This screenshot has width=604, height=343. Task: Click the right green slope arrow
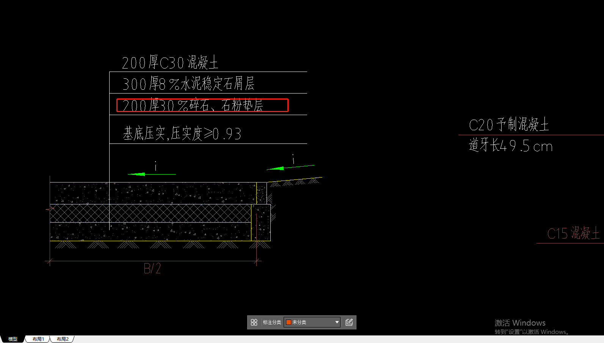(x=290, y=167)
